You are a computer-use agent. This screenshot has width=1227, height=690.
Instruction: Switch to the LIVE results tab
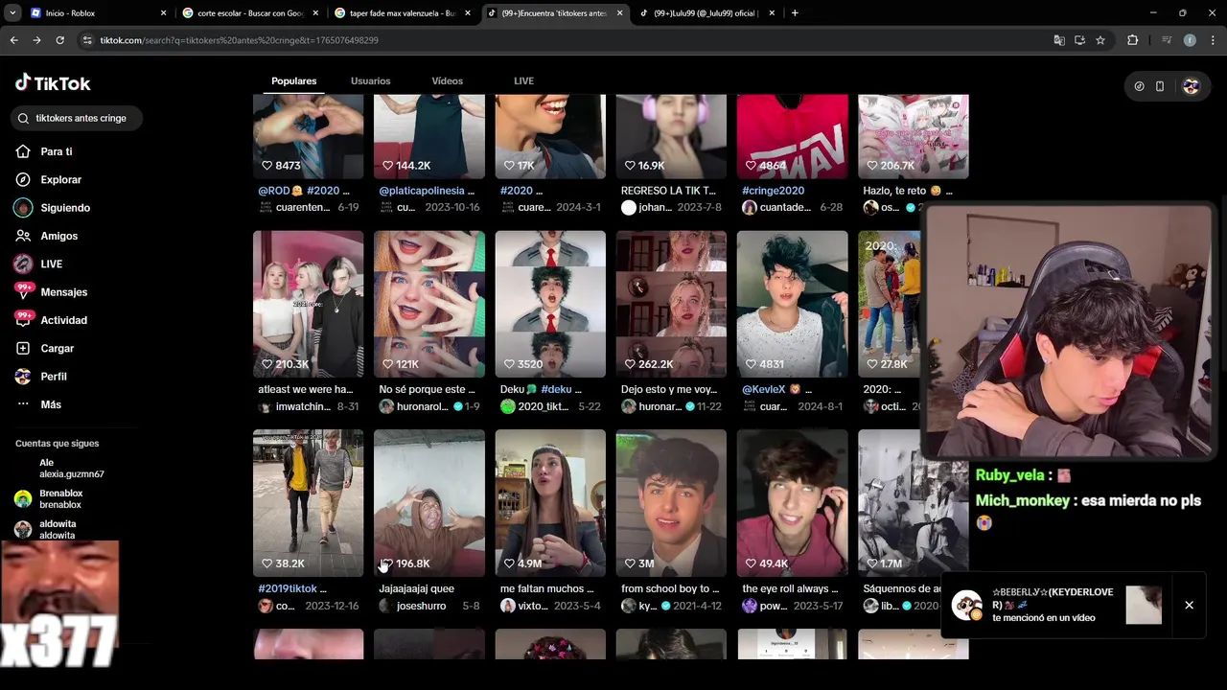(x=523, y=81)
